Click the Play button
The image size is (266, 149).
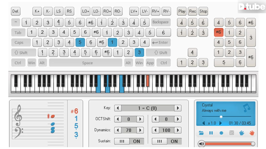(x=182, y=11)
